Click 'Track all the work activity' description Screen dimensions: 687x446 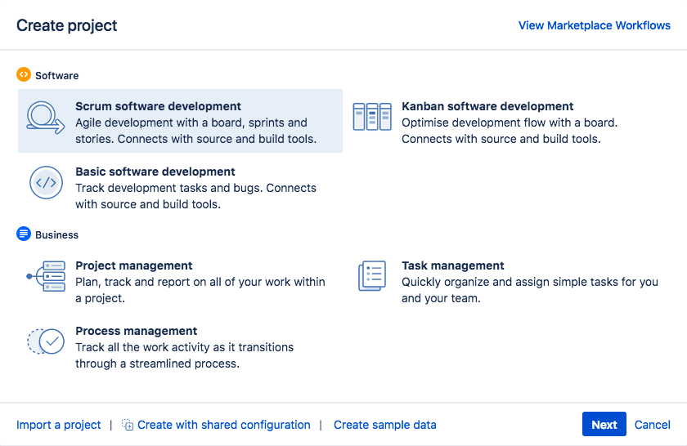pos(185,355)
